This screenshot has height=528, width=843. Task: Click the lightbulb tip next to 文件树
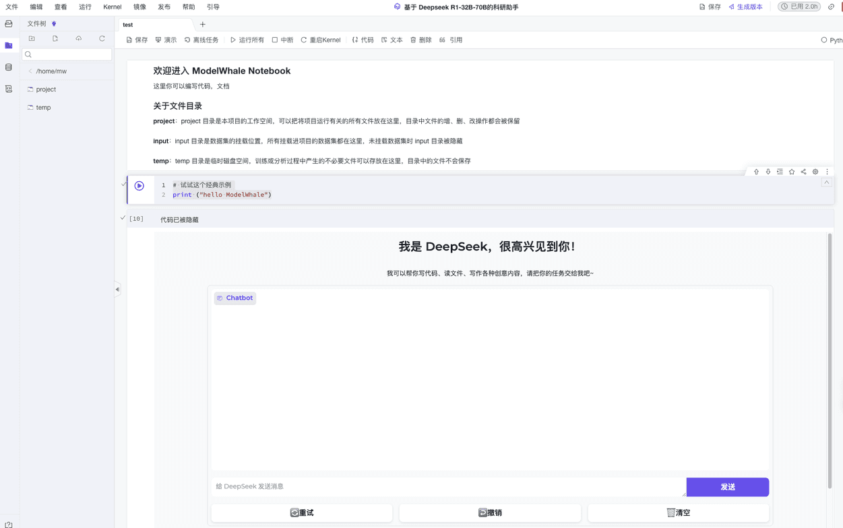[54, 24]
